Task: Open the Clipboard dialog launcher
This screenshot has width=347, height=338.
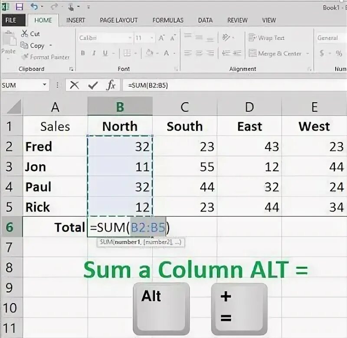Action: 71,69
